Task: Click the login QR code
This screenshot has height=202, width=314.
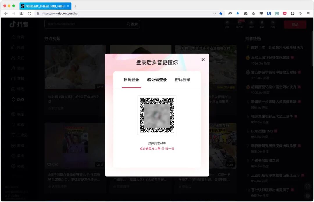Action: click(x=157, y=115)
